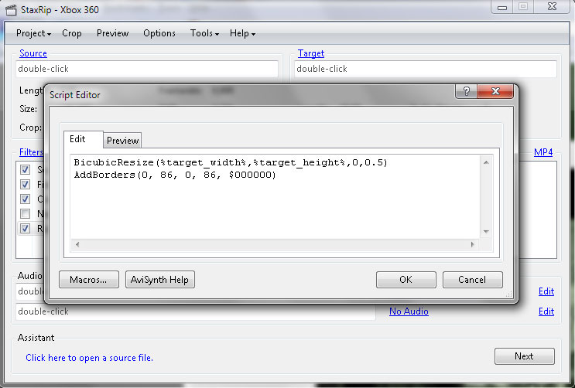Click the Edit link beside No Audio
This screenshot has width=575, height=388.
point(546,311)
